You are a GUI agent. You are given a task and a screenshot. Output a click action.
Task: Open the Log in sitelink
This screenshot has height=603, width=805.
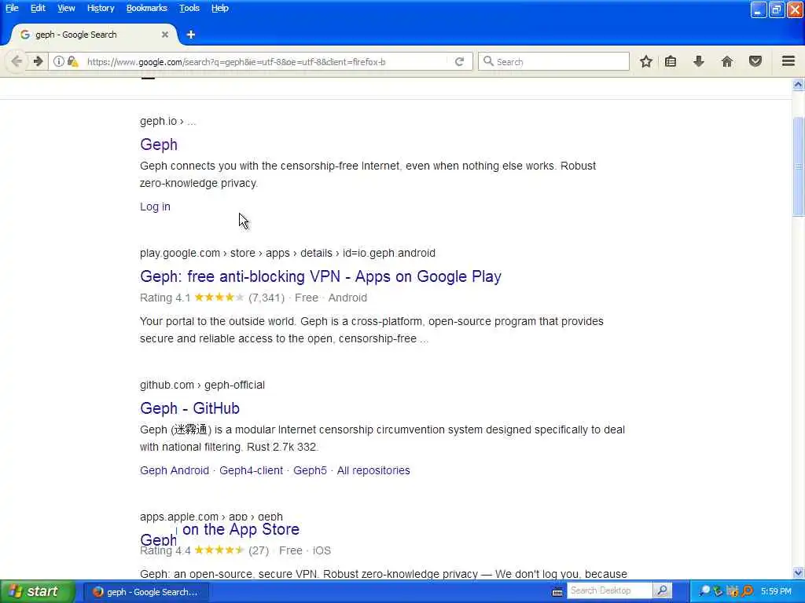coord(155,206)
